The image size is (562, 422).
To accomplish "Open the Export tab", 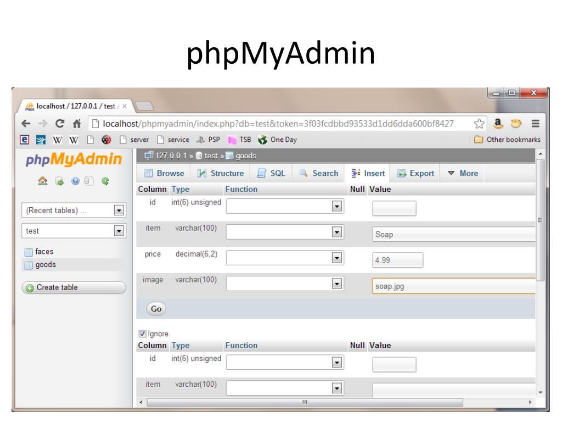I will tap(415, 173).
